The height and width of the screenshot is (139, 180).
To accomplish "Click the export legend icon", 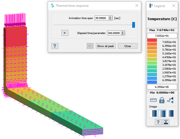I will [166, 122].
